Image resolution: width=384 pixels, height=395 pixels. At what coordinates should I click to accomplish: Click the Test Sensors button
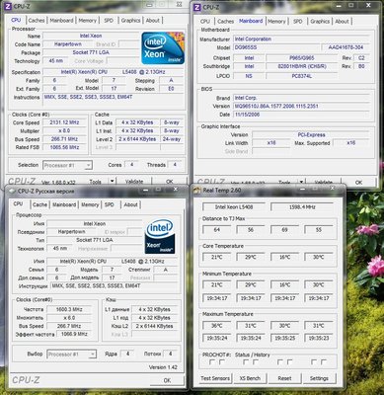click(215, 378)
